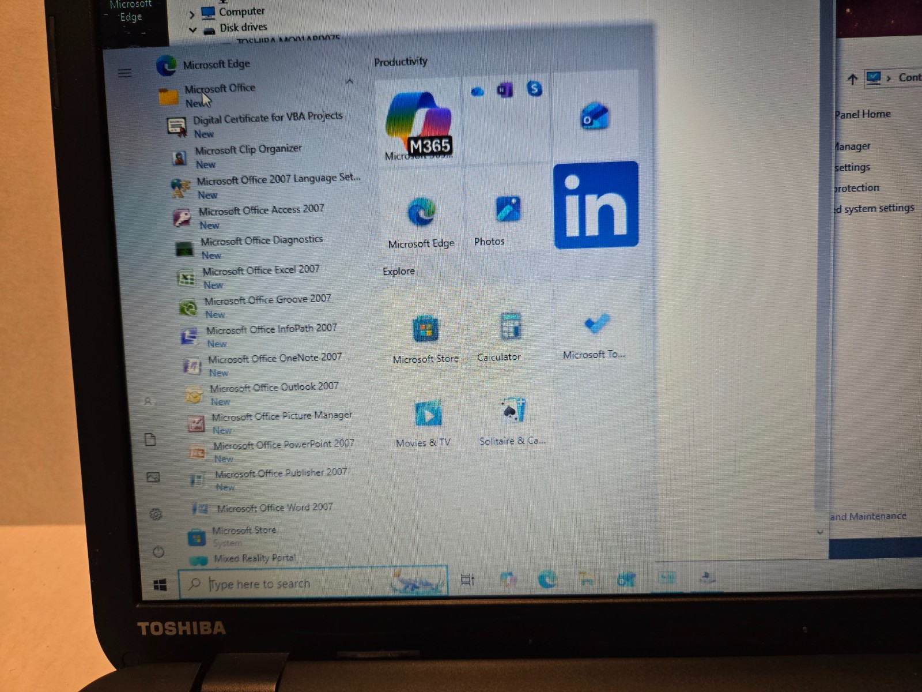Screen dimensions: 922x692
Task: Collapse the Microsoft Office folder chevron
Action: [350, 82]
